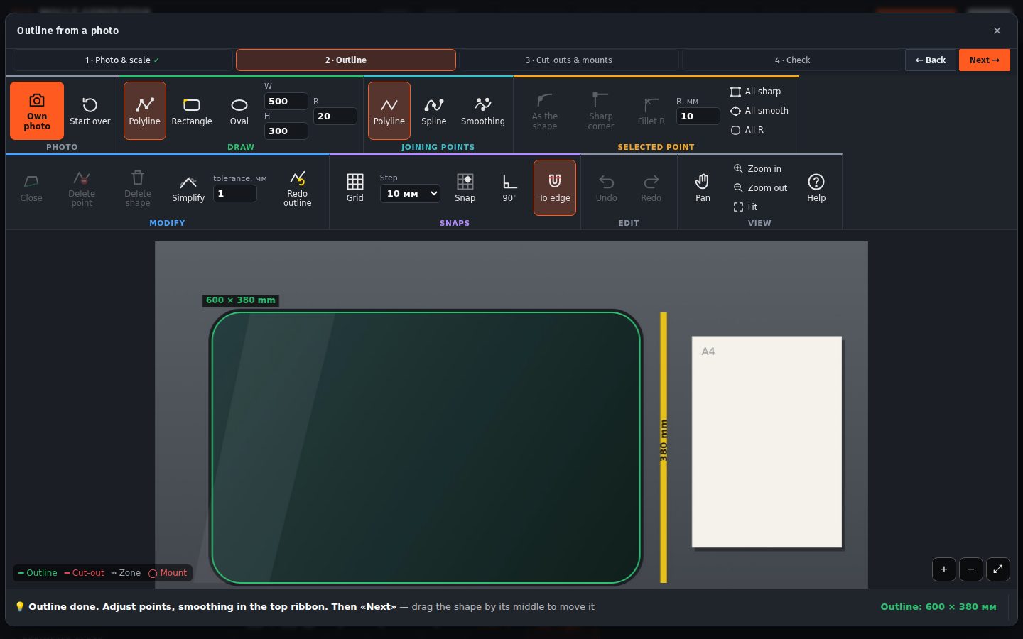This screenshot has height=639, width=1023.
Task: Click the Back button
Action: [931, 60]
